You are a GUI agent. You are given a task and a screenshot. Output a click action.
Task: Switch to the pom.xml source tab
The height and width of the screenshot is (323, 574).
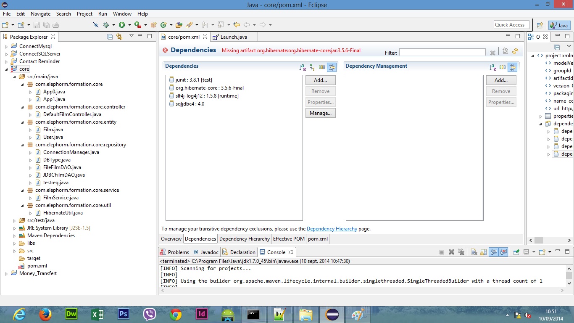coord(318,239)
